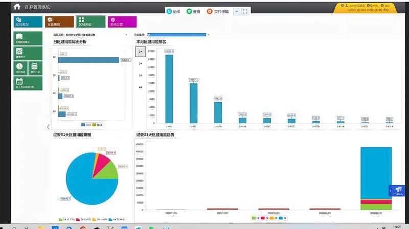Collapse the remote toolbar with up chevron
This screenshot has height=229, width=409.
tap(237, 11)
